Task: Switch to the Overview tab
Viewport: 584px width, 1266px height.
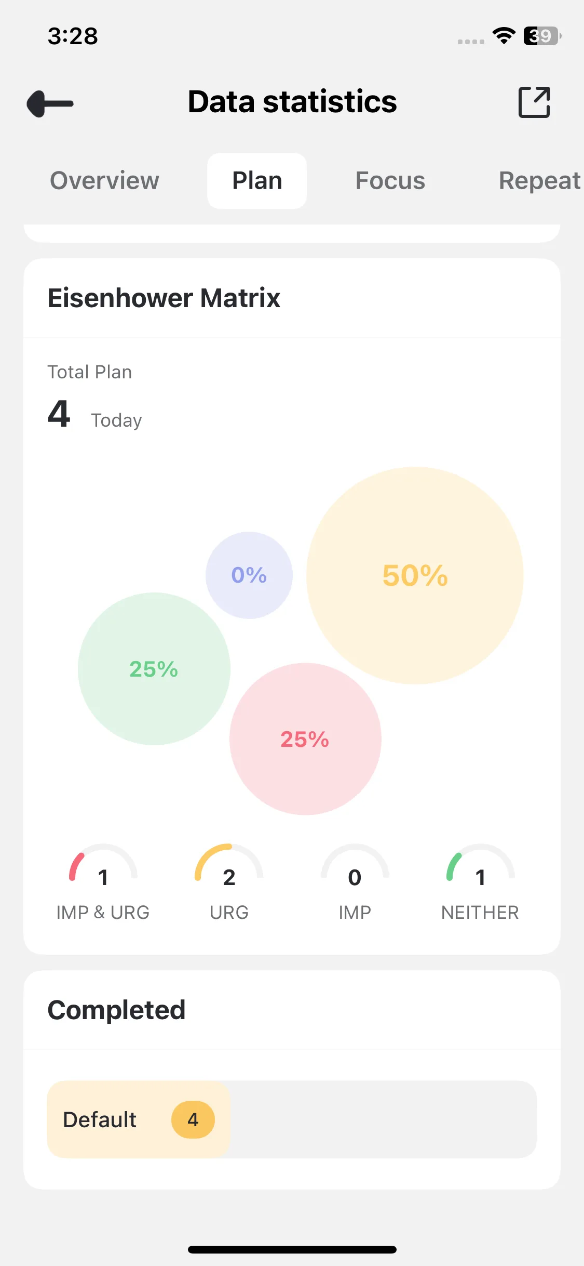Action: (x=104, y=181)
